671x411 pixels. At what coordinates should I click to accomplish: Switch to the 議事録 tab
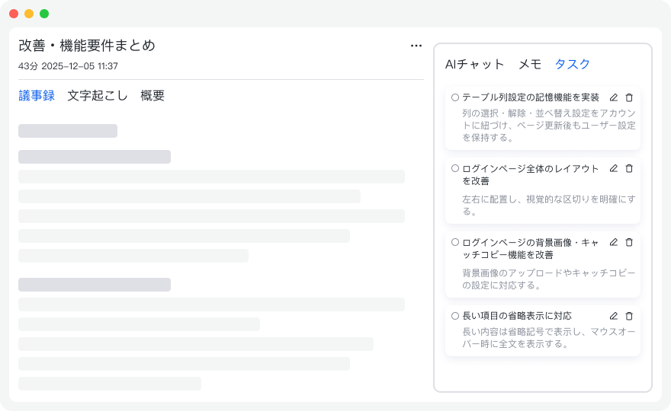pyautogui.click(x=37, y=95)
